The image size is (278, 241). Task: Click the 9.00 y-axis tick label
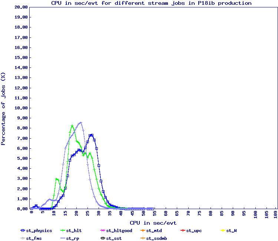[22, 118]
